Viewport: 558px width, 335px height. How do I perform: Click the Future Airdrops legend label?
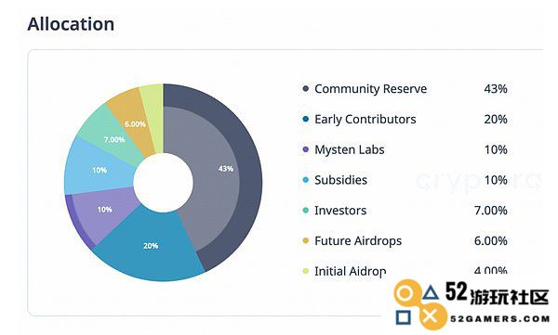click(x=358, y=241)
